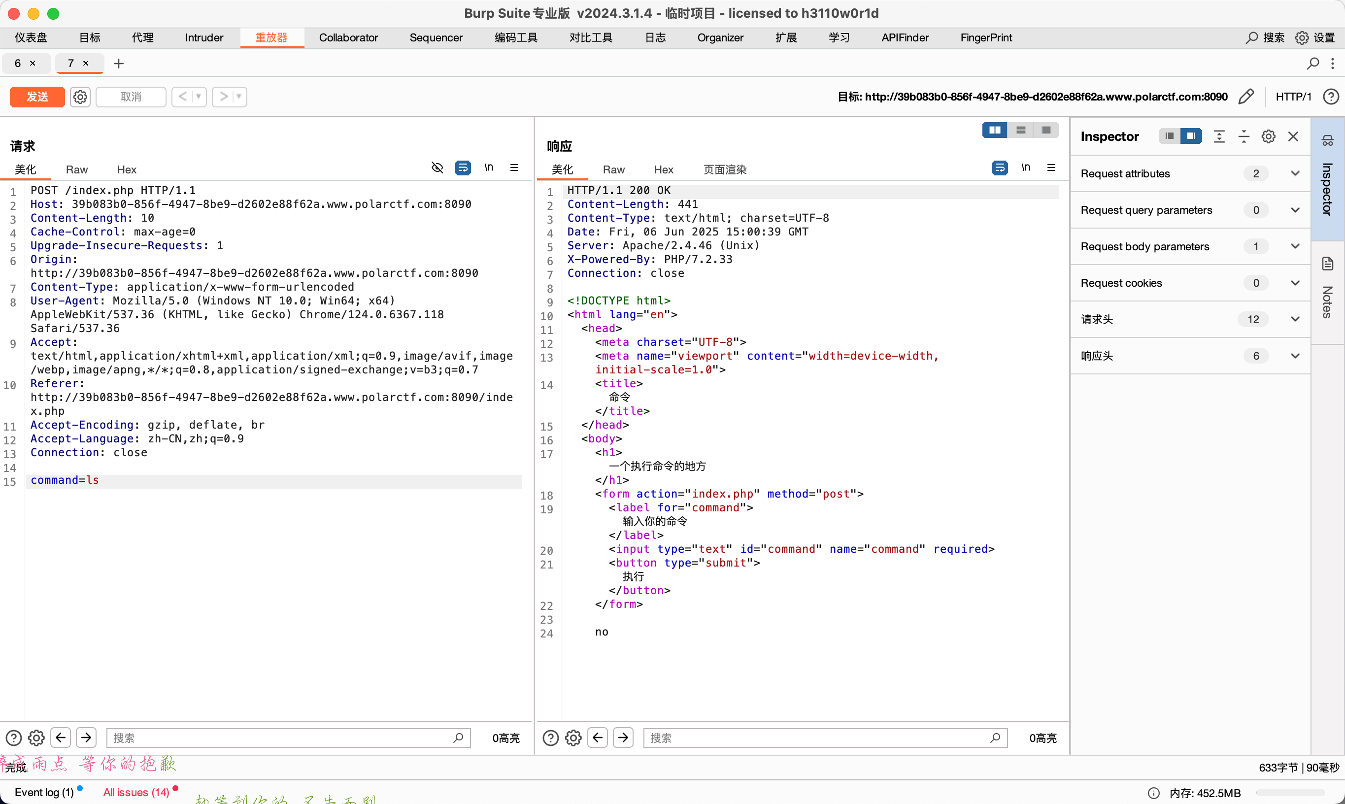Open Notes side panel icon
This screenshot has height=804, width=1345.
click(x=1327, y=265)
